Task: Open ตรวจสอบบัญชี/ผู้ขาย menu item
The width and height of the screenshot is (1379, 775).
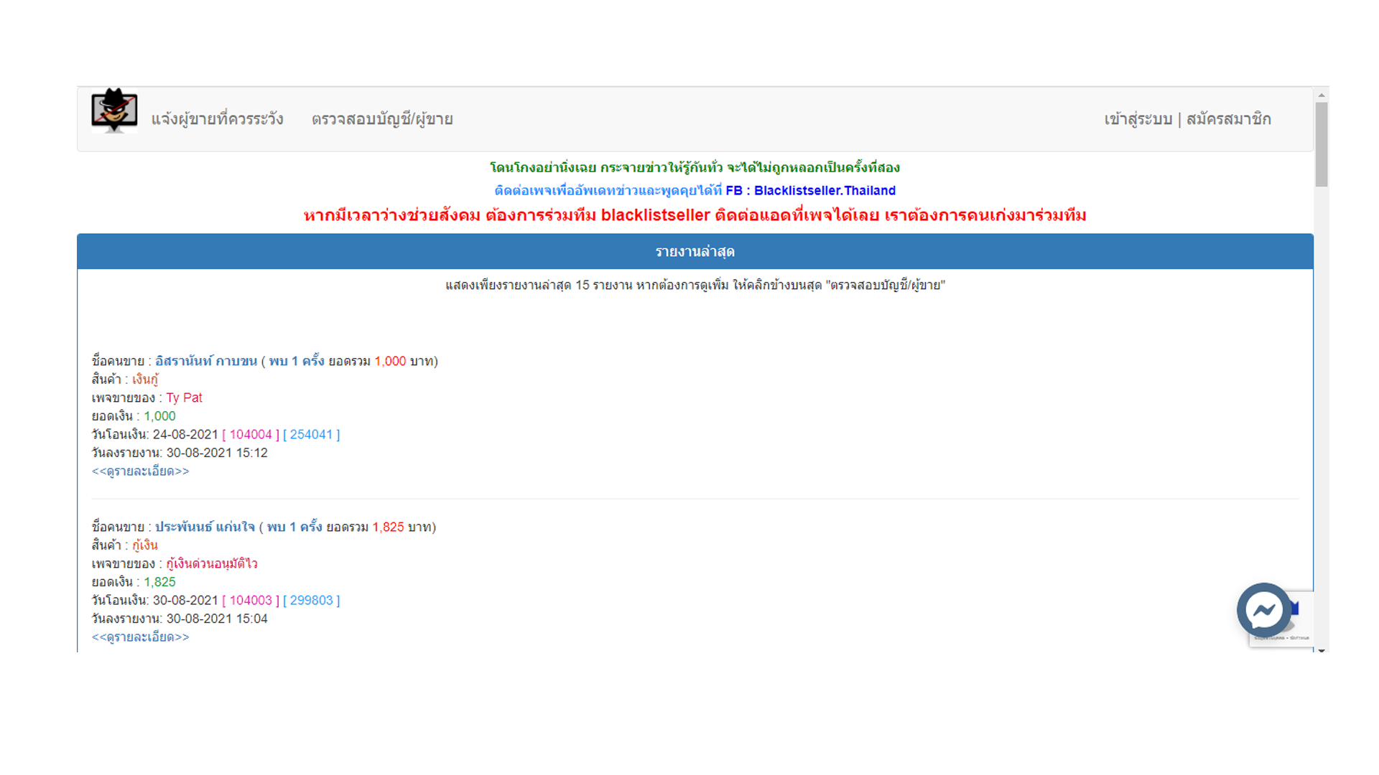Action: click(x=382, y=119)
